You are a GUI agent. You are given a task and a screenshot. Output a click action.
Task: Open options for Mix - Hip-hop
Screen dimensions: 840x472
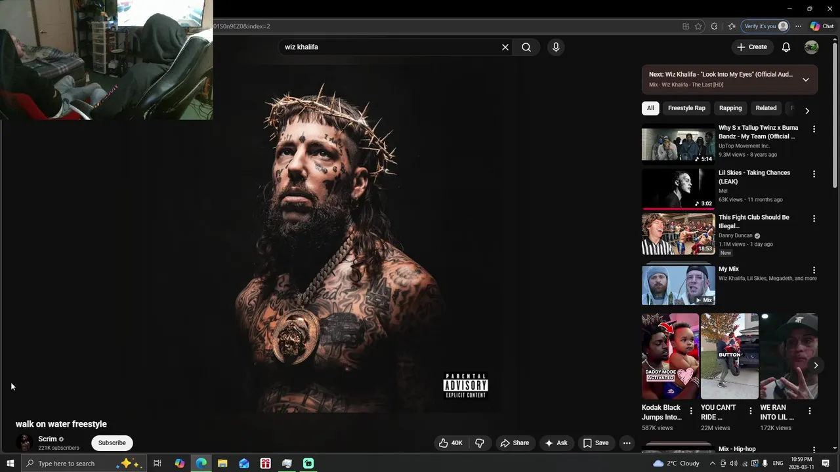(x=814, y=450)
